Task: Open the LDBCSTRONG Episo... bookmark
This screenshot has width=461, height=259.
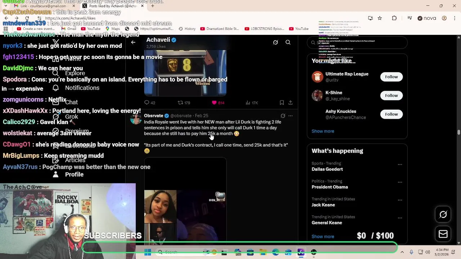Action: [x=264, y=29]
